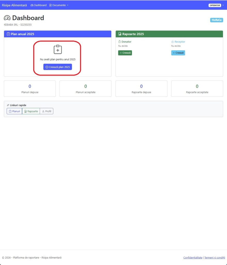Select the HoReCa badge
227x265 pixels.
coord(216,20)
